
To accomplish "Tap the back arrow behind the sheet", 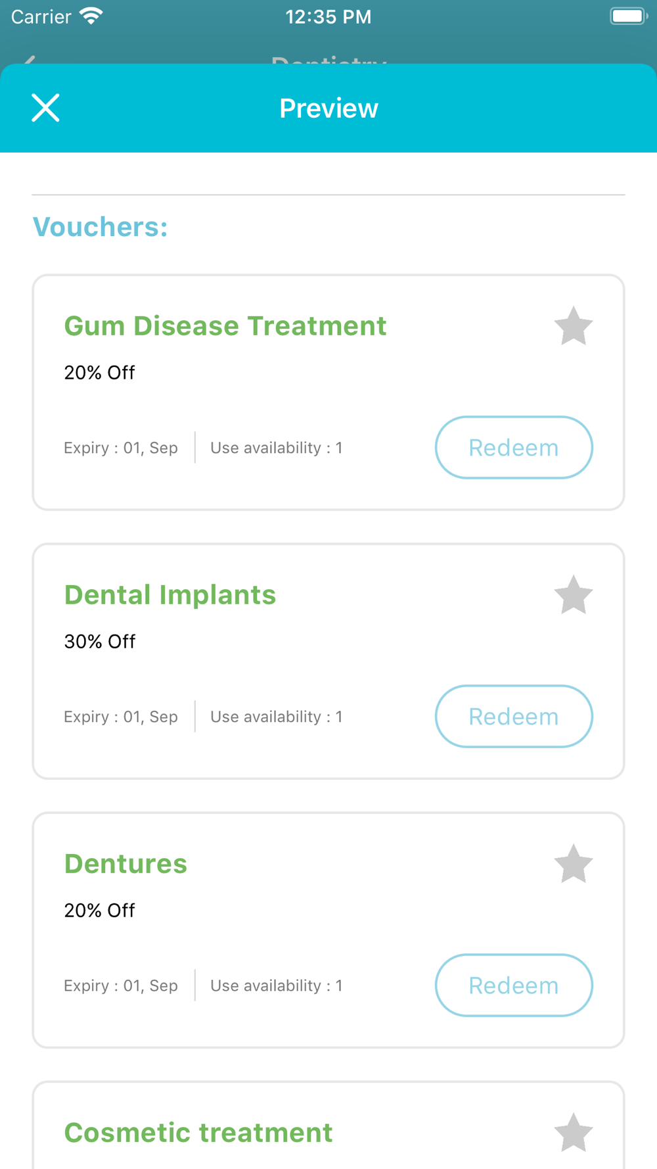I will 30,60.
